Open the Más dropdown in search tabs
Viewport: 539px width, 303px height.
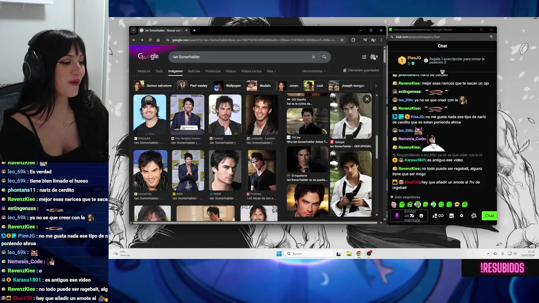(x=271, y=71)
